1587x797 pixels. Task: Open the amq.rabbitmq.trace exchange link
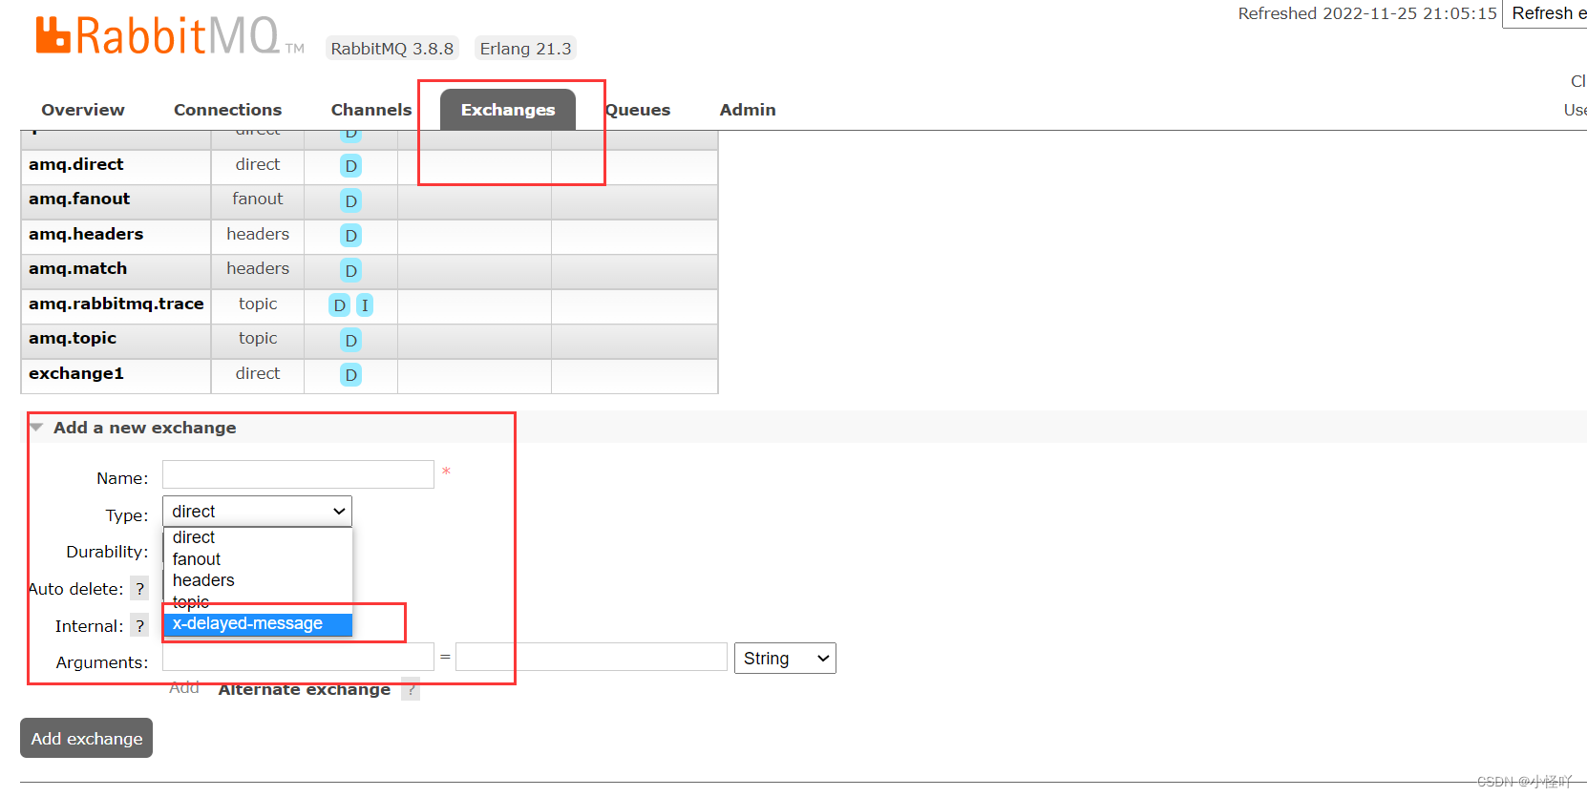click(116, 304)
